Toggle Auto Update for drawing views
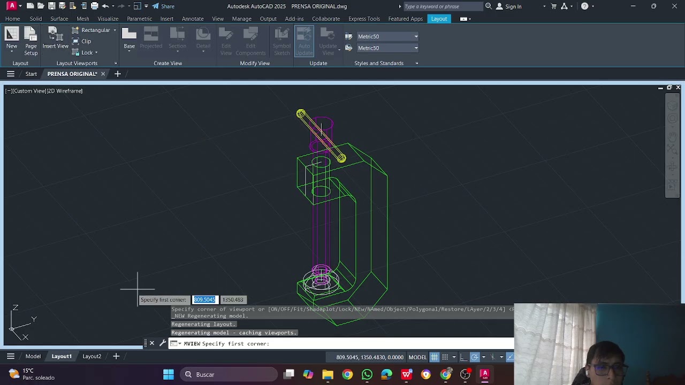The image size is (685, 385). [304, 42]
